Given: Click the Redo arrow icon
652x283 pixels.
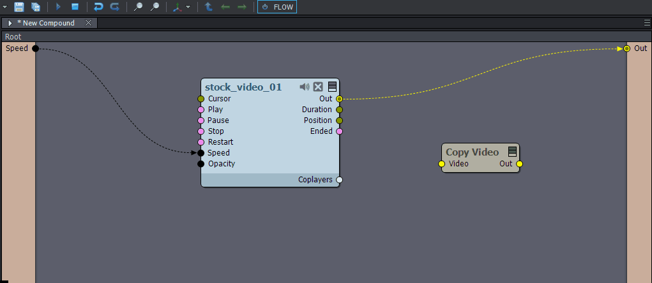Looking at the screenshot, I should [115, 6].
